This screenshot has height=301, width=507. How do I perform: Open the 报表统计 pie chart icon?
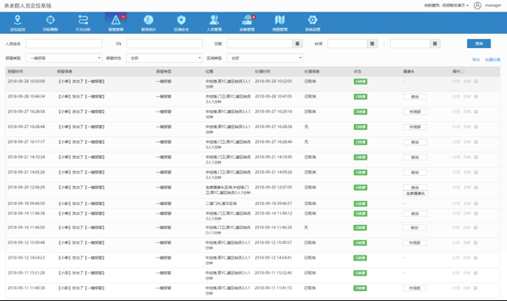tap(148, 20)
